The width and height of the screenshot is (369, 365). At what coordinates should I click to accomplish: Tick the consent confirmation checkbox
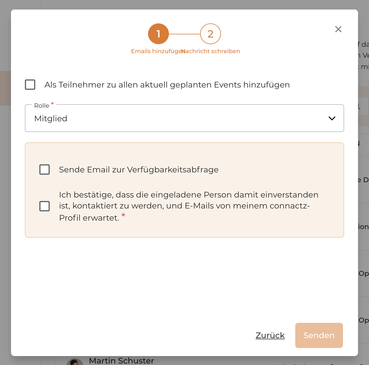(45, 206)
